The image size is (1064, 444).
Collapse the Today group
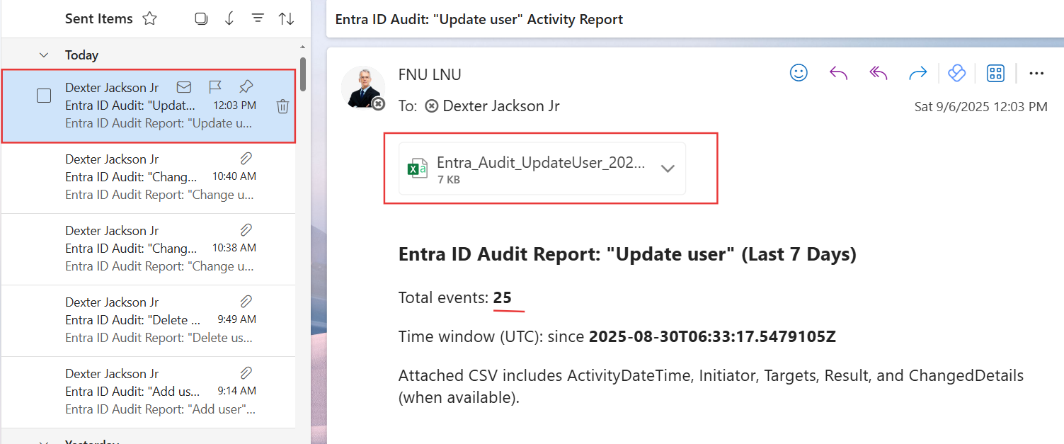pos(44,55)
